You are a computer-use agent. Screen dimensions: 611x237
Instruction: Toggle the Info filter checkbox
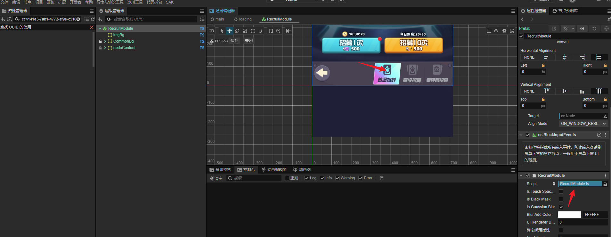click(x=322, y=178)
